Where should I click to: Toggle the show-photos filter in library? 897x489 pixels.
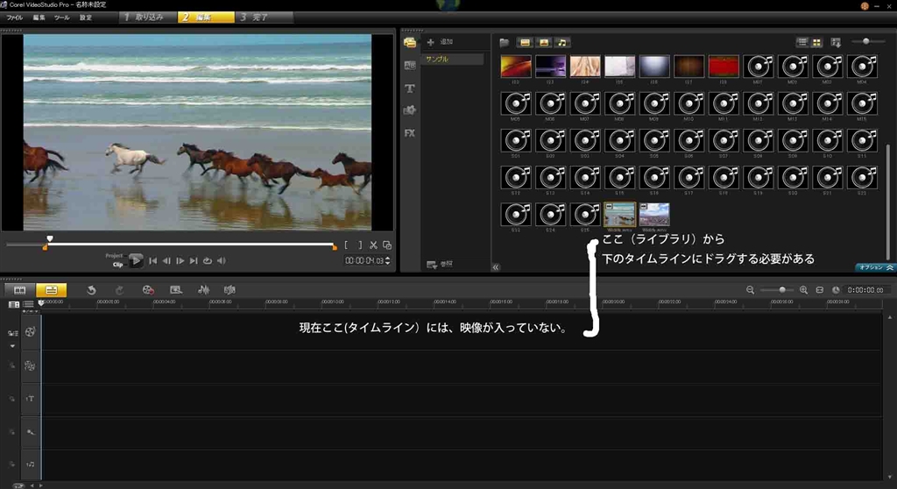[543, 42]
